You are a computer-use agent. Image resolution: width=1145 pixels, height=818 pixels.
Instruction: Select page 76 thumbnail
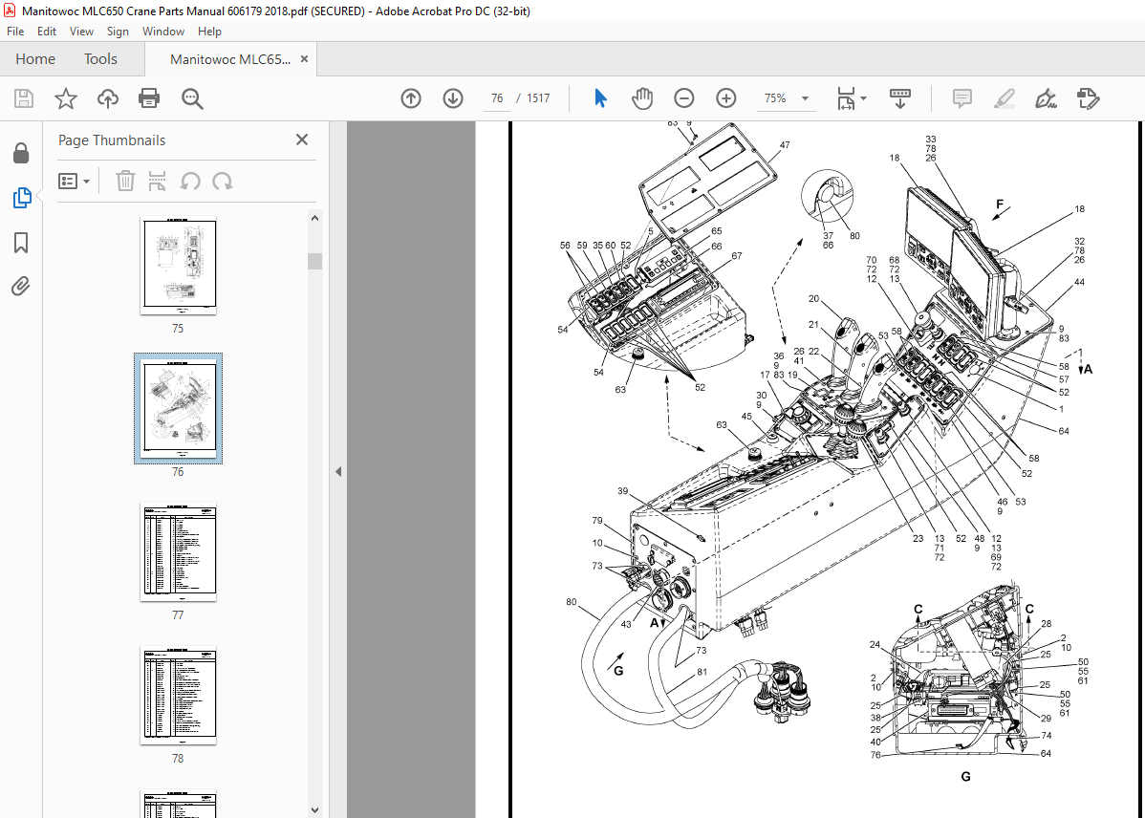click(178, 409)
